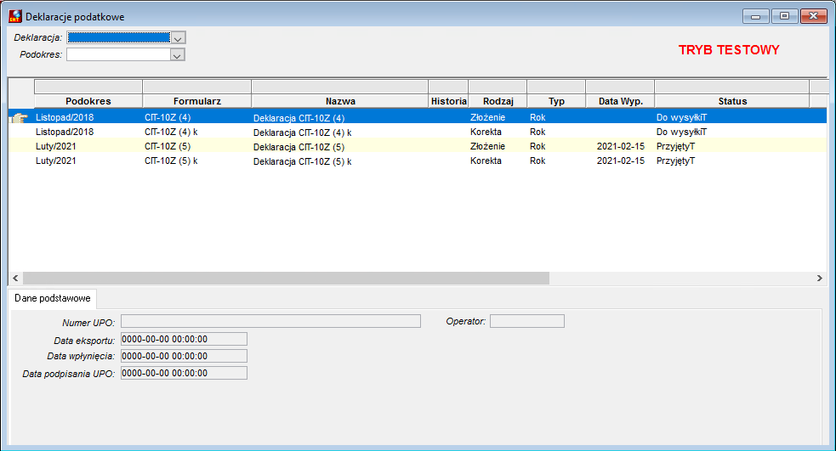The height and width of the screenshot is (451, 836).
Task: Click the horizontal scrollbar thumb
Action: point(286,278)
